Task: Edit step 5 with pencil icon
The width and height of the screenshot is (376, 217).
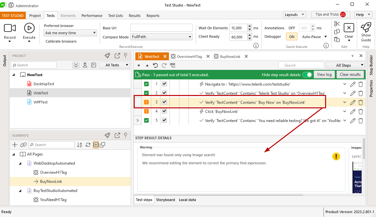Action: coord(353,121)
